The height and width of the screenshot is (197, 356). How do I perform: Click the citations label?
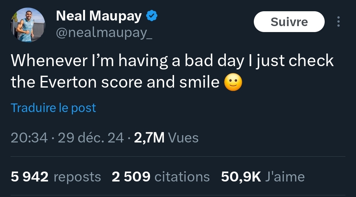pyautogui.click(x=182, y=177)
